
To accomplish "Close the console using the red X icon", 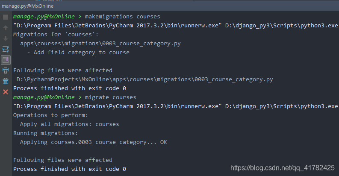I will [x=6, y=92].
